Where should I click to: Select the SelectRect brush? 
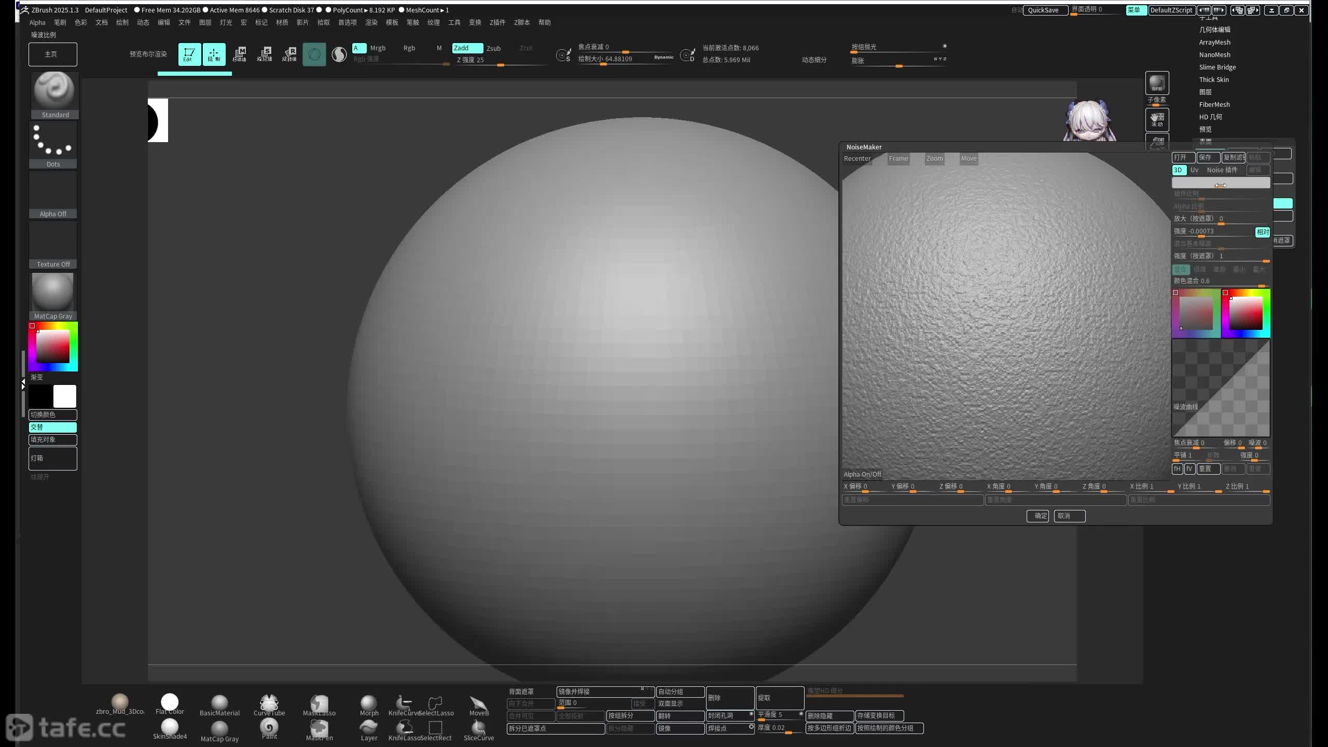coord(436,730)
